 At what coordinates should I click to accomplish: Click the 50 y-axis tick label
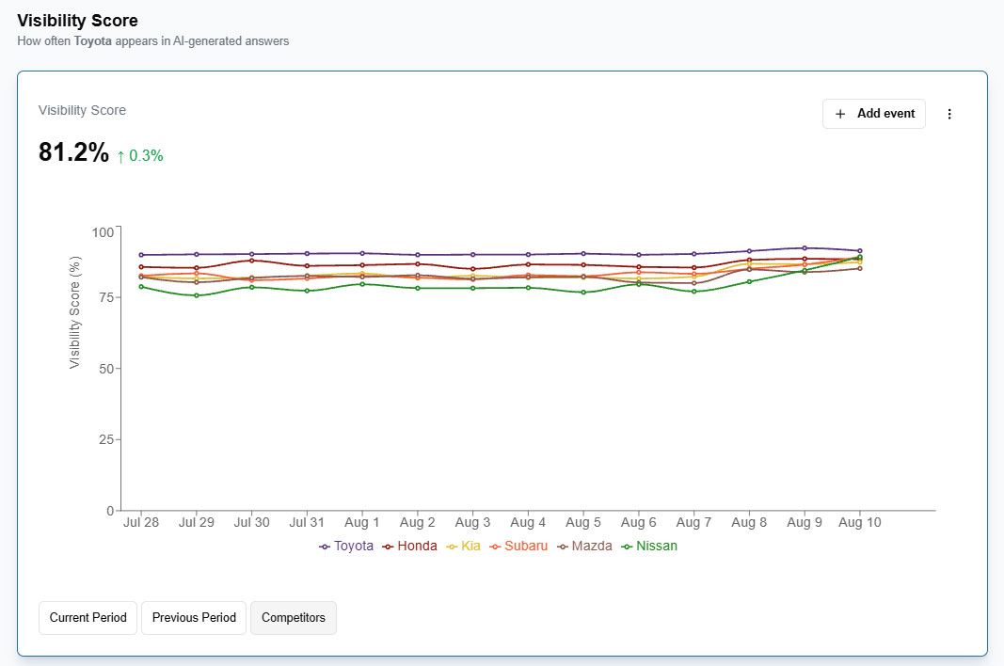click(x=106, y=369)
